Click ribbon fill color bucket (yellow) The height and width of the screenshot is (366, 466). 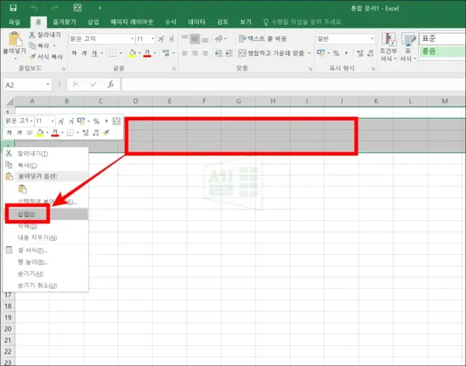tap(132, 53)
